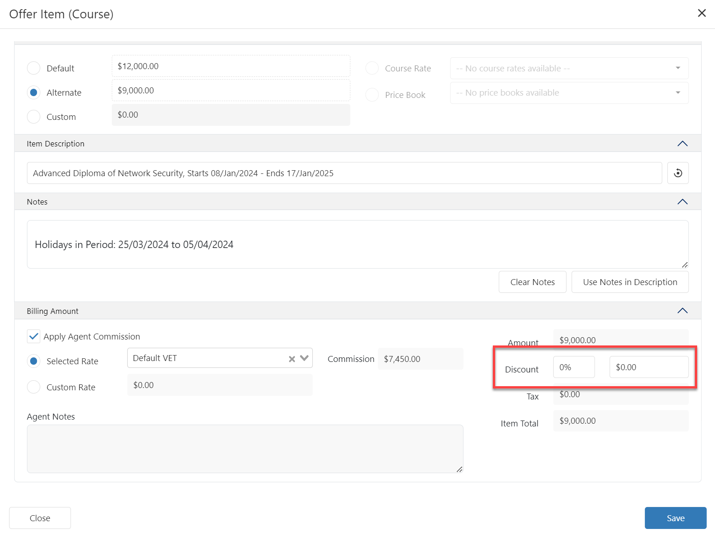Open the Default VET rate dropdown arrow
Image resolution: width=715 pixels, height=539 pixels.
pos(304,358)
